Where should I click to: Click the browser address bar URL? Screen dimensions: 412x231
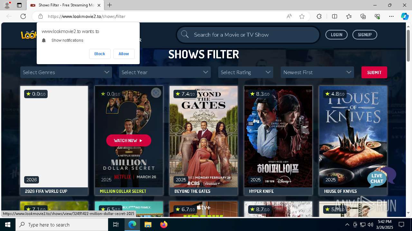tap(87, 16)
